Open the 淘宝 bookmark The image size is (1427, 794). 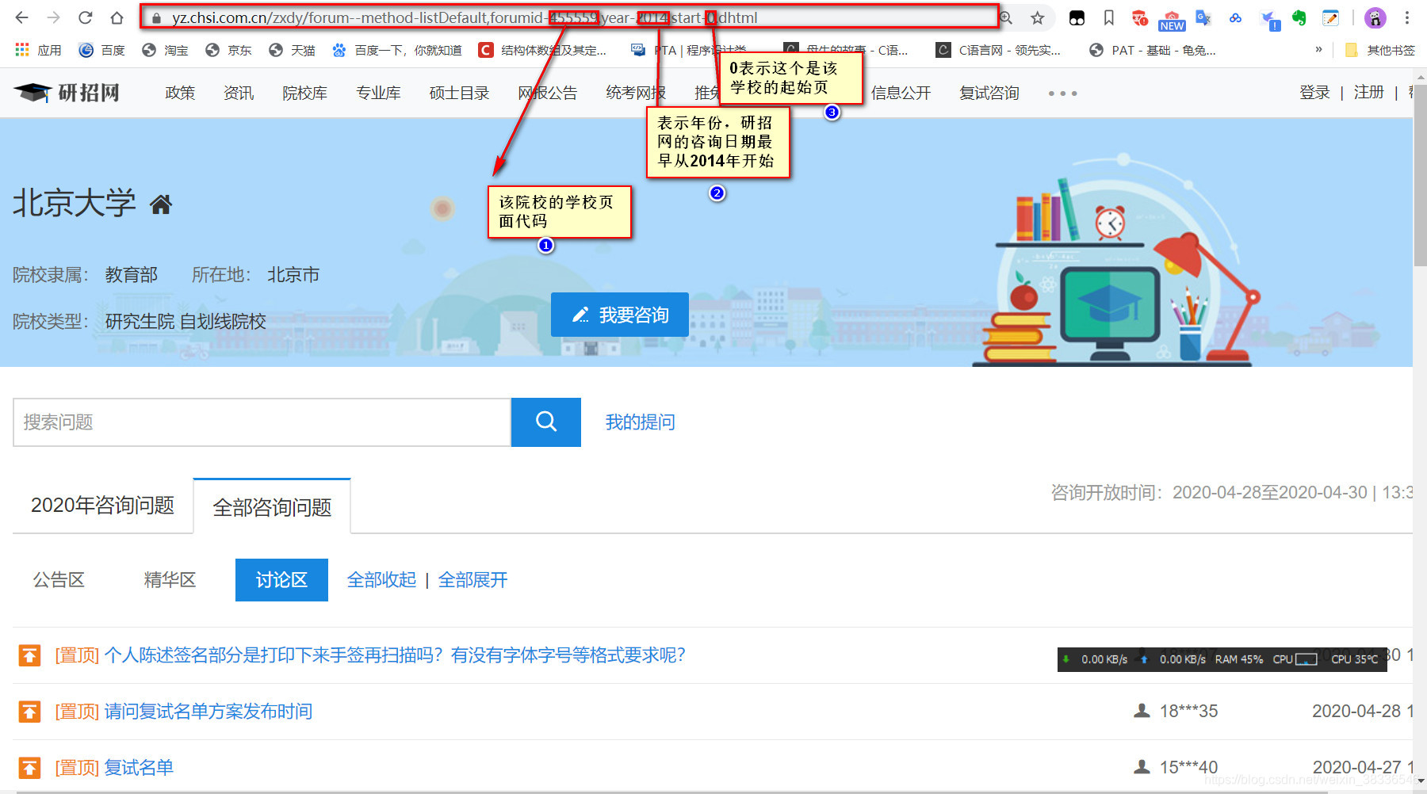[165, 50]
